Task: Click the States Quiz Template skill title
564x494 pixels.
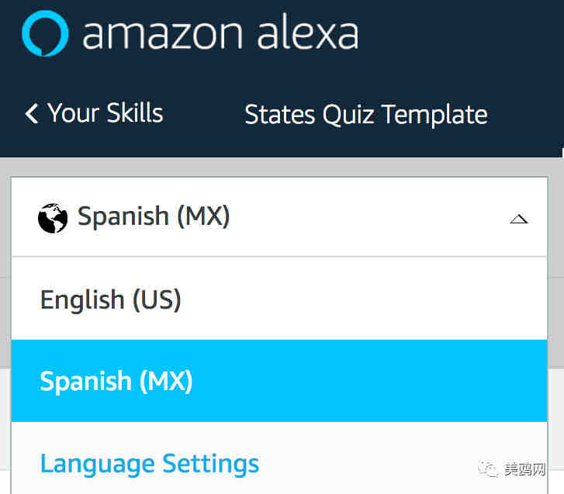Action: [366, 115]
